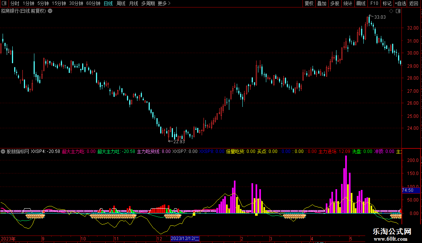Switch to 分时 intraday view
422x243 pixels.
point(15,4)
